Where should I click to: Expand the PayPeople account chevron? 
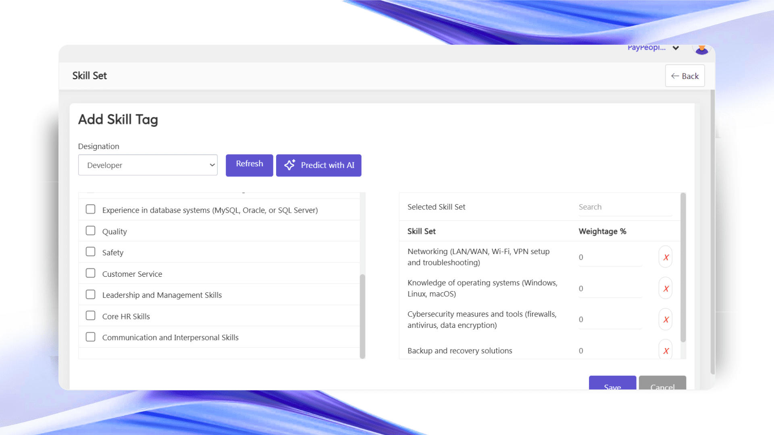pyautogui.click(x=676, y=48)
